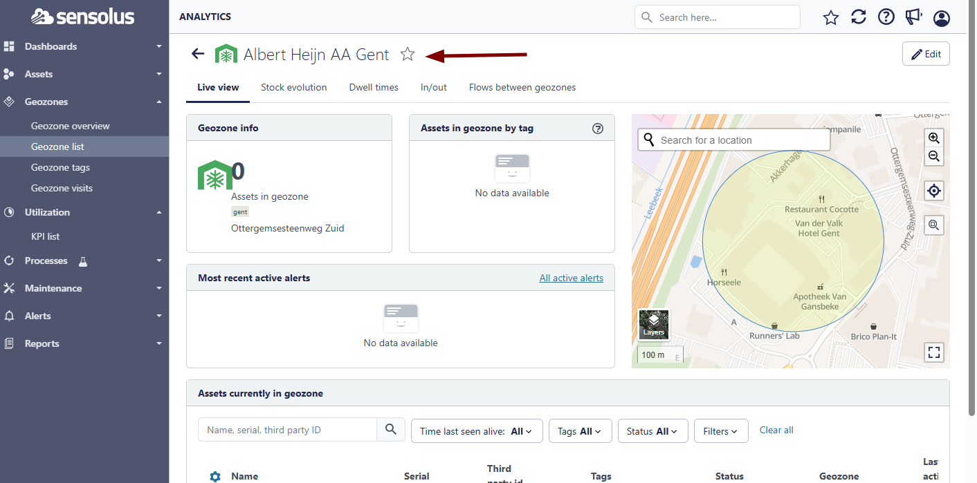Viewport: 977px width, 483px height.
Task: Click Clear all filters link
Action: pyautogui.click(x=776, y=430)
